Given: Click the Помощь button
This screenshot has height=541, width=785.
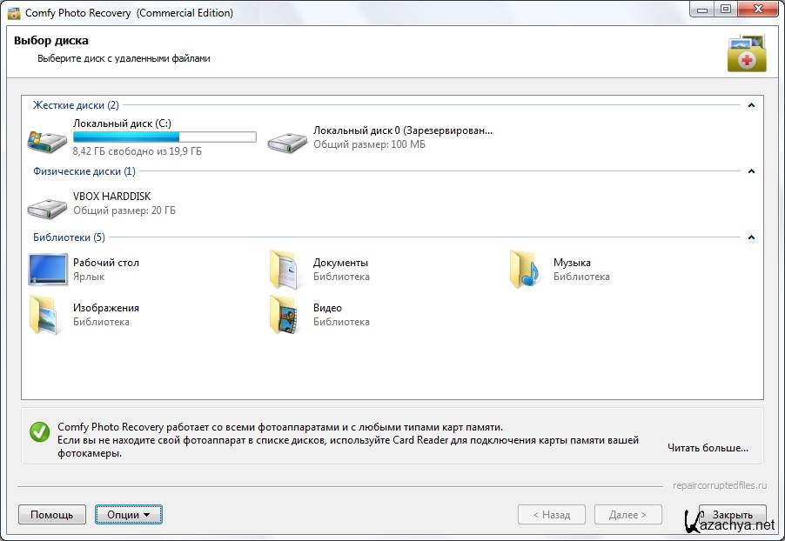Looking at the screenshot, I should pos(52,515).
